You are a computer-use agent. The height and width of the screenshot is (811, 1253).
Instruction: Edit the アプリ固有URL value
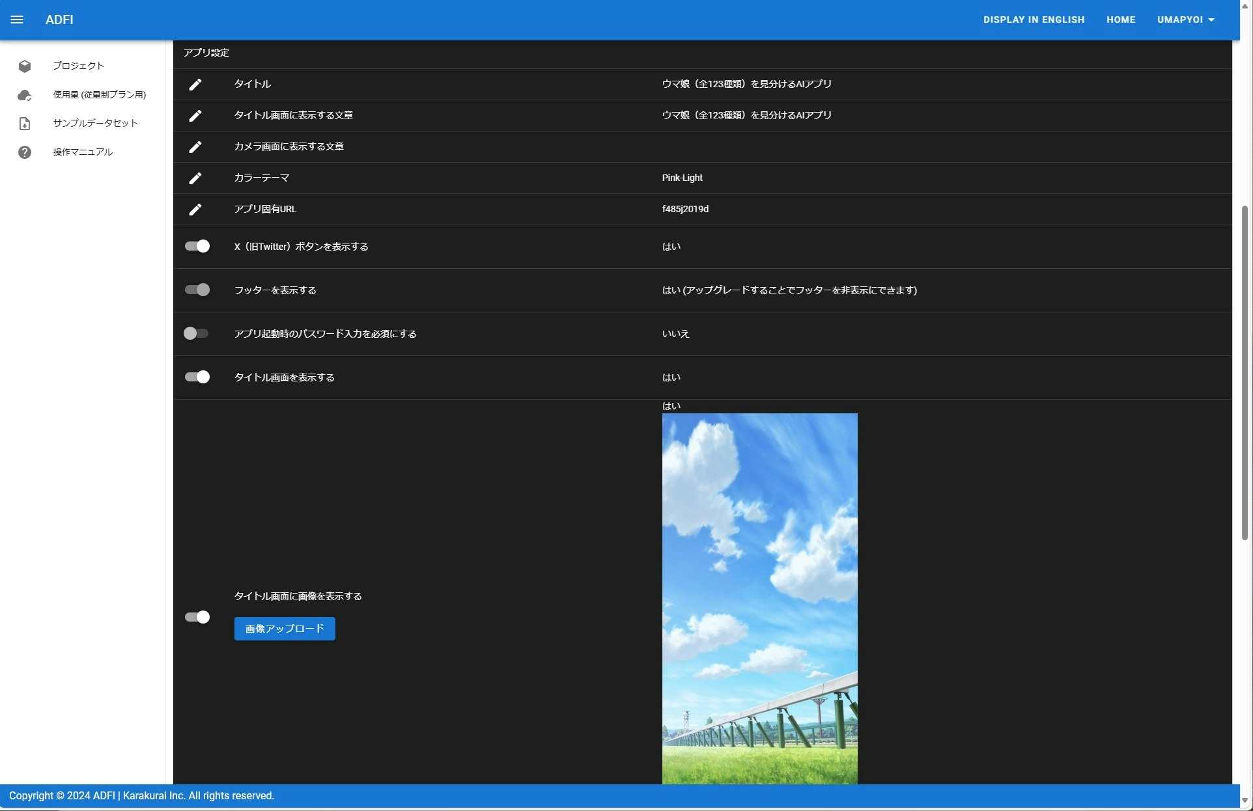click(x=195, y=210)
